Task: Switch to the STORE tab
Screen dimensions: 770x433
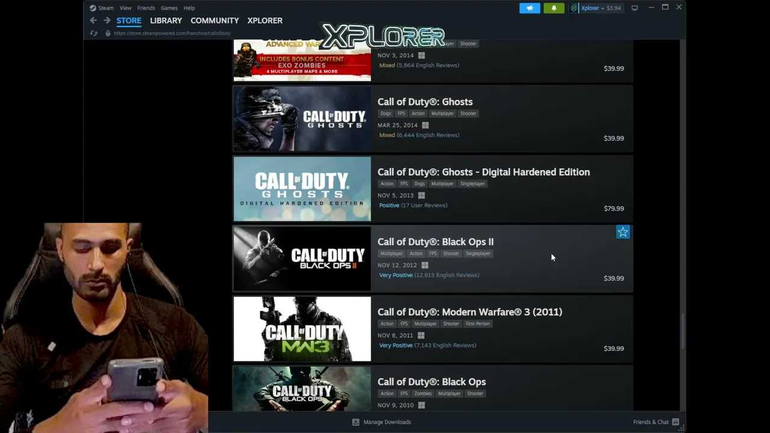Action: click(x=129, y=20)
